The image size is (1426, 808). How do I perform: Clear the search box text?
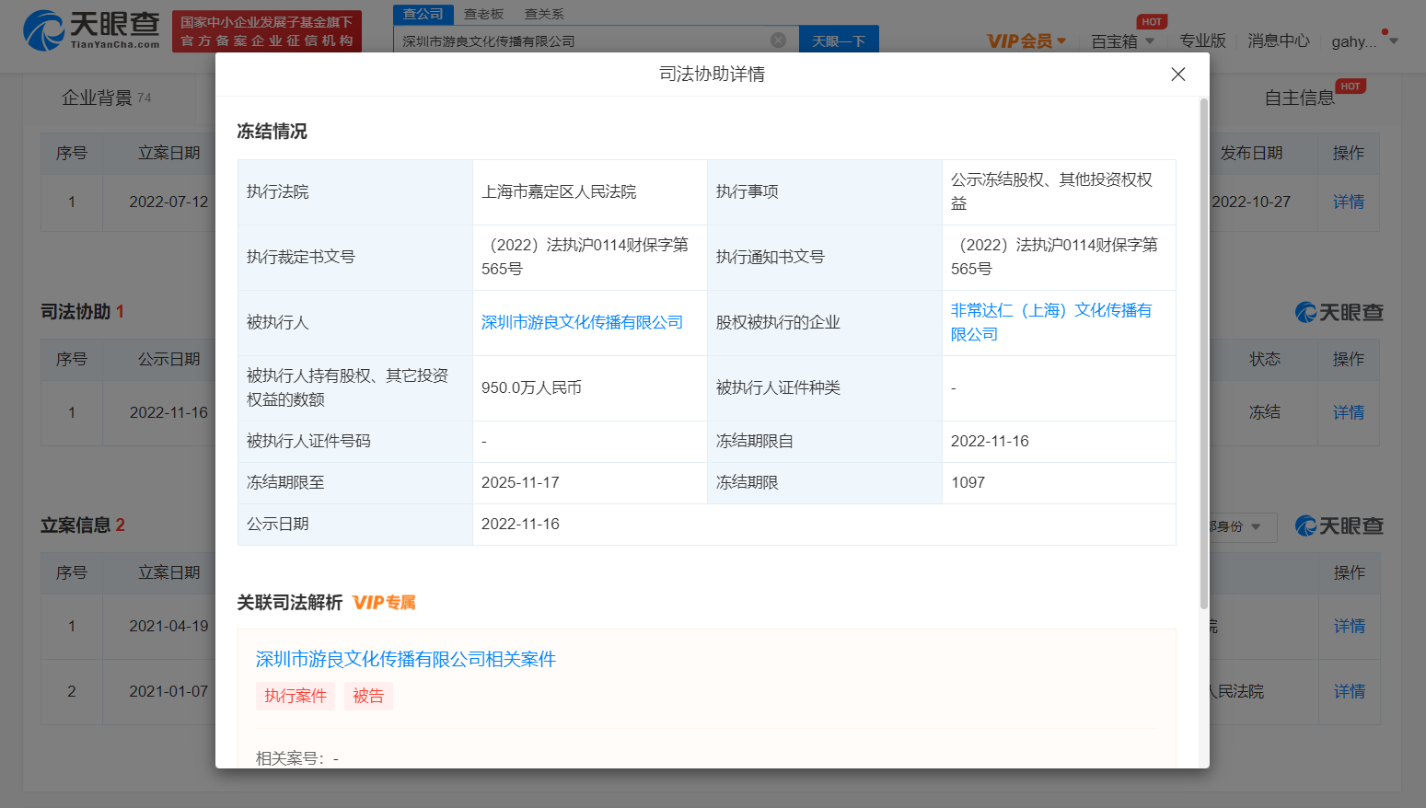(778, 40)
